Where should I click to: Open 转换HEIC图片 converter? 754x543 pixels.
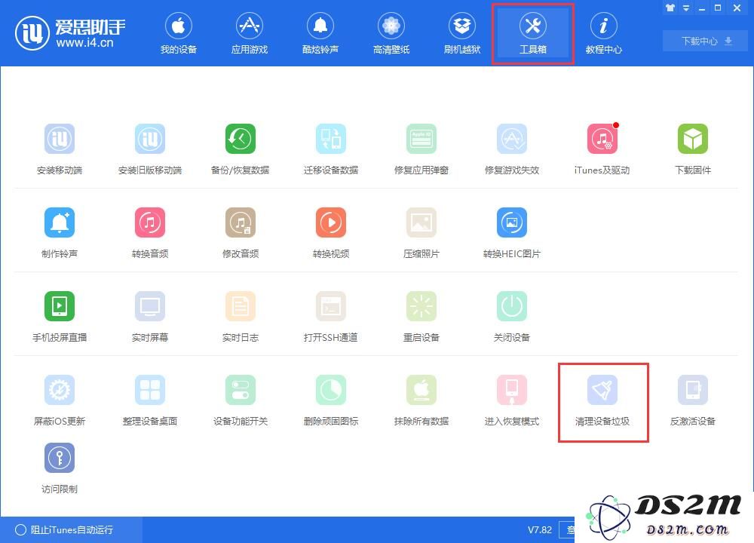pyautogui.click(x=512, y=232)
